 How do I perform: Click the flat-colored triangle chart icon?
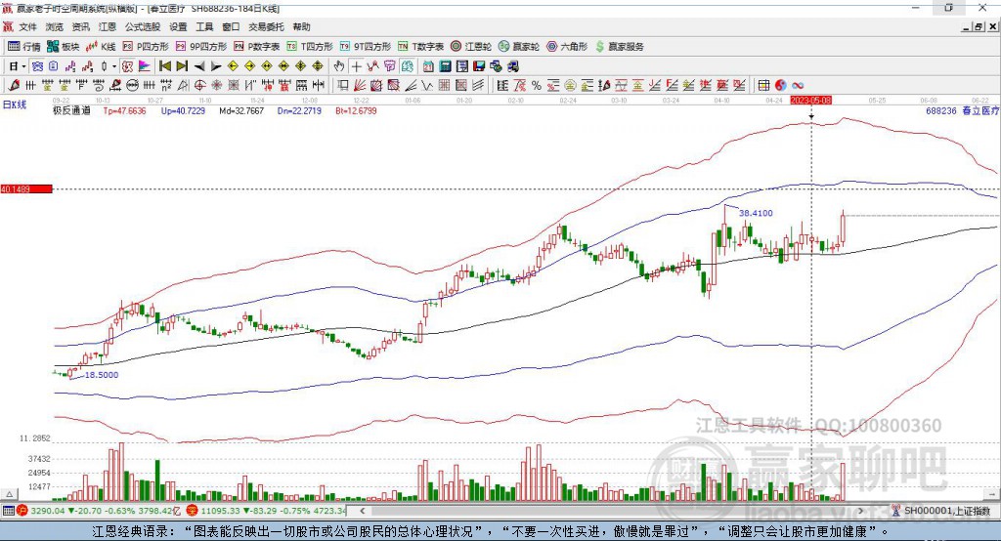[x=145, y=66]
